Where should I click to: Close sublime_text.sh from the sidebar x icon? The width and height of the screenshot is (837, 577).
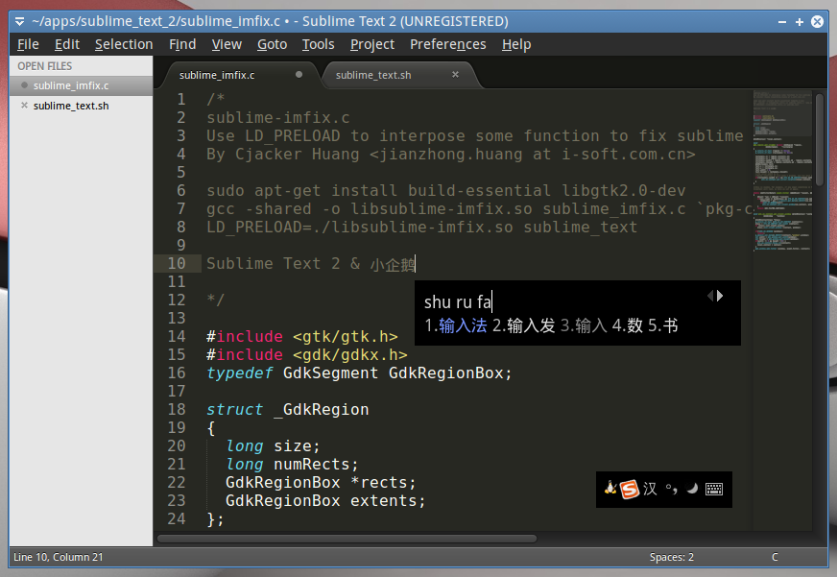tap(24, 106)
